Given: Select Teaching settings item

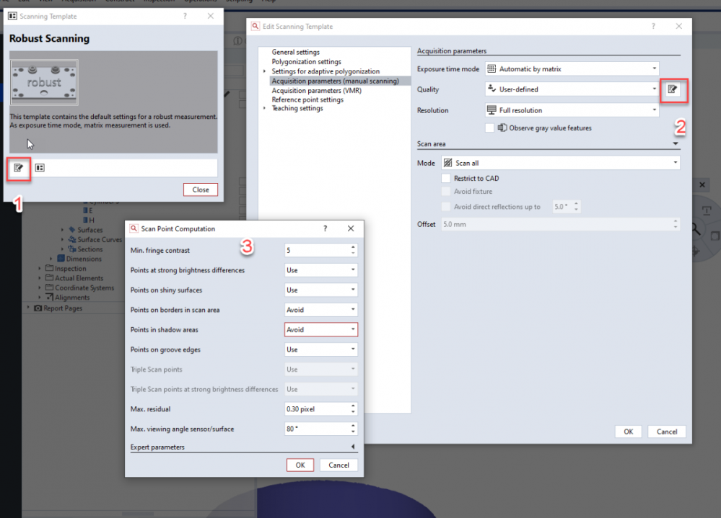Looking at the screenshot, I should click(x=297, y=108).
